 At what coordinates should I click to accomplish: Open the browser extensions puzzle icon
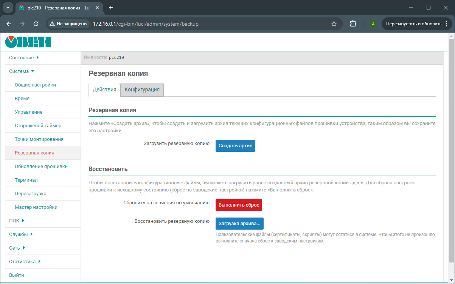coord(353,24)
